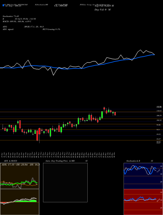
Task: Click the 'MACD: 109.95, 105.36, 4.59 C' line
Action: click(x=17, y=21)
